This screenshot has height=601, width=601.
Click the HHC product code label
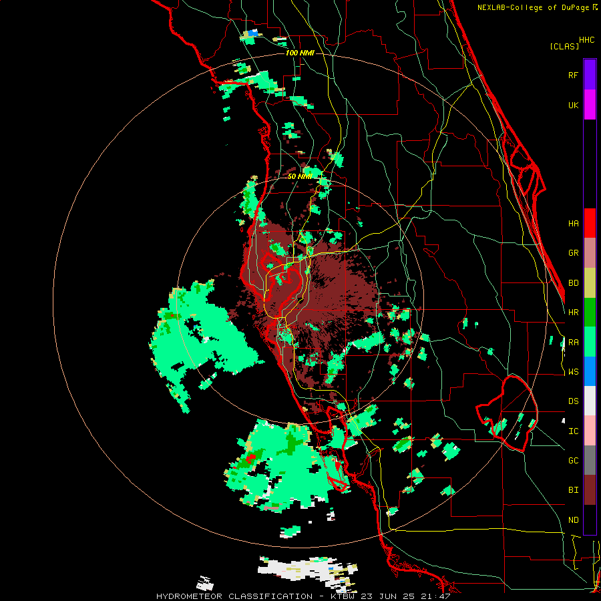(587, 40)
